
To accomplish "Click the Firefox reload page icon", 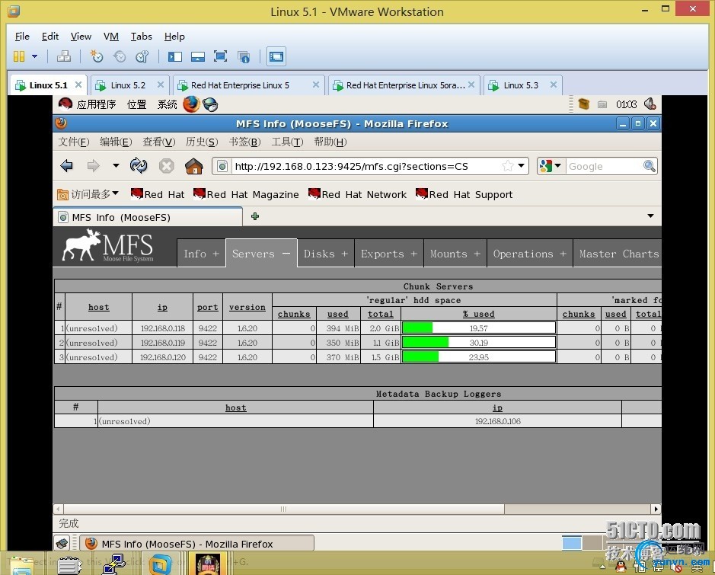I will [139, 166].
